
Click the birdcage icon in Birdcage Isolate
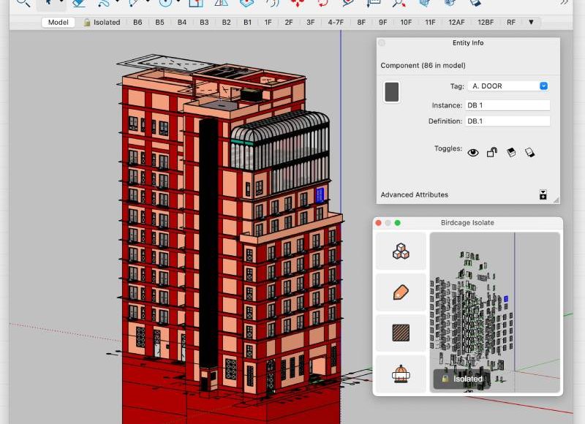point(401,374)
